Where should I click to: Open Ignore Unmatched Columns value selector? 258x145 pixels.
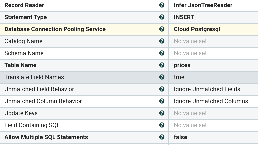211,101
